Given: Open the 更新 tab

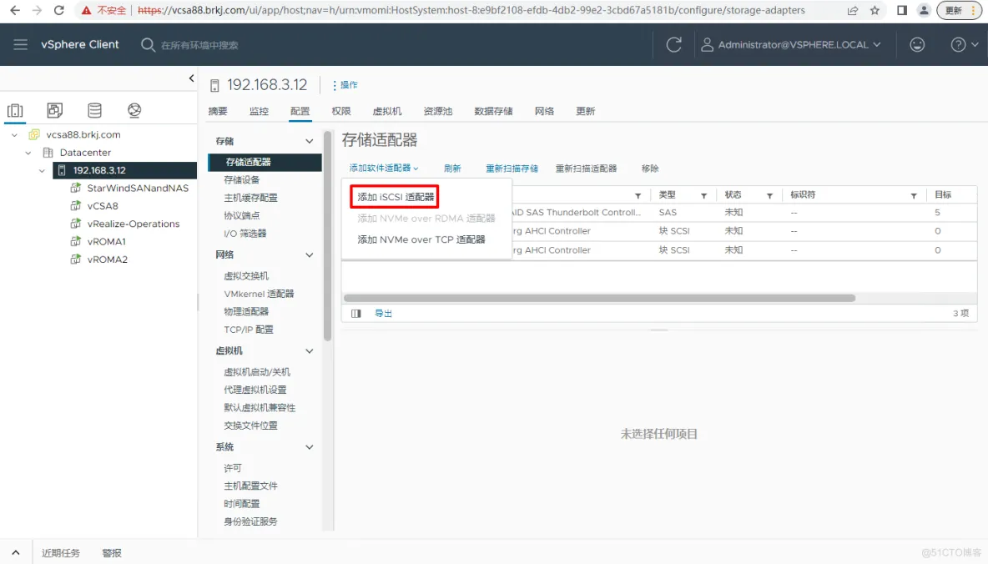Looking at the screenshot, I should 585,111.
